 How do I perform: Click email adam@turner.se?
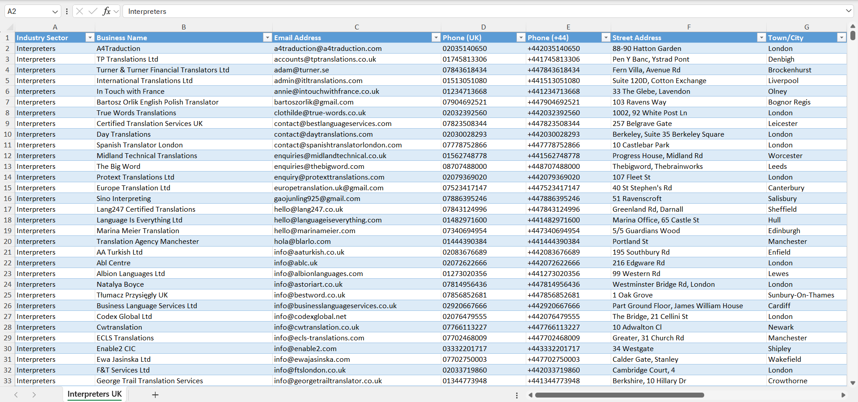point(357,70)
